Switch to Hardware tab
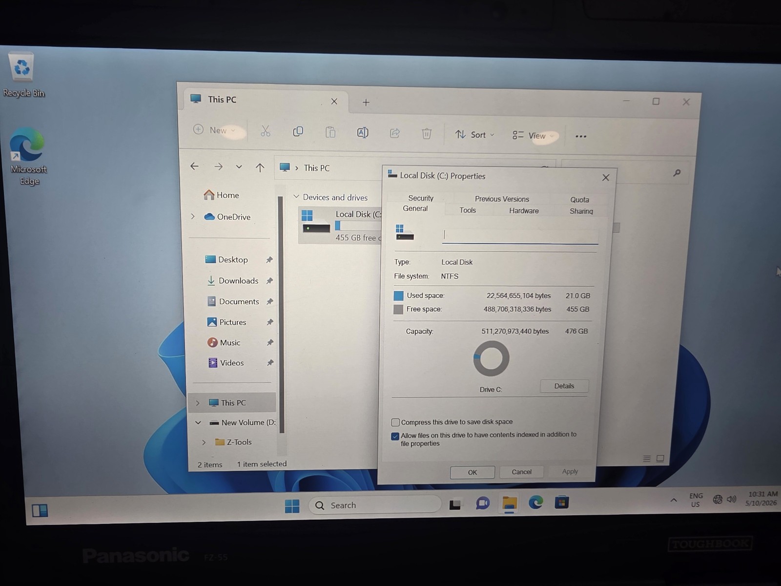 point(524,210)
